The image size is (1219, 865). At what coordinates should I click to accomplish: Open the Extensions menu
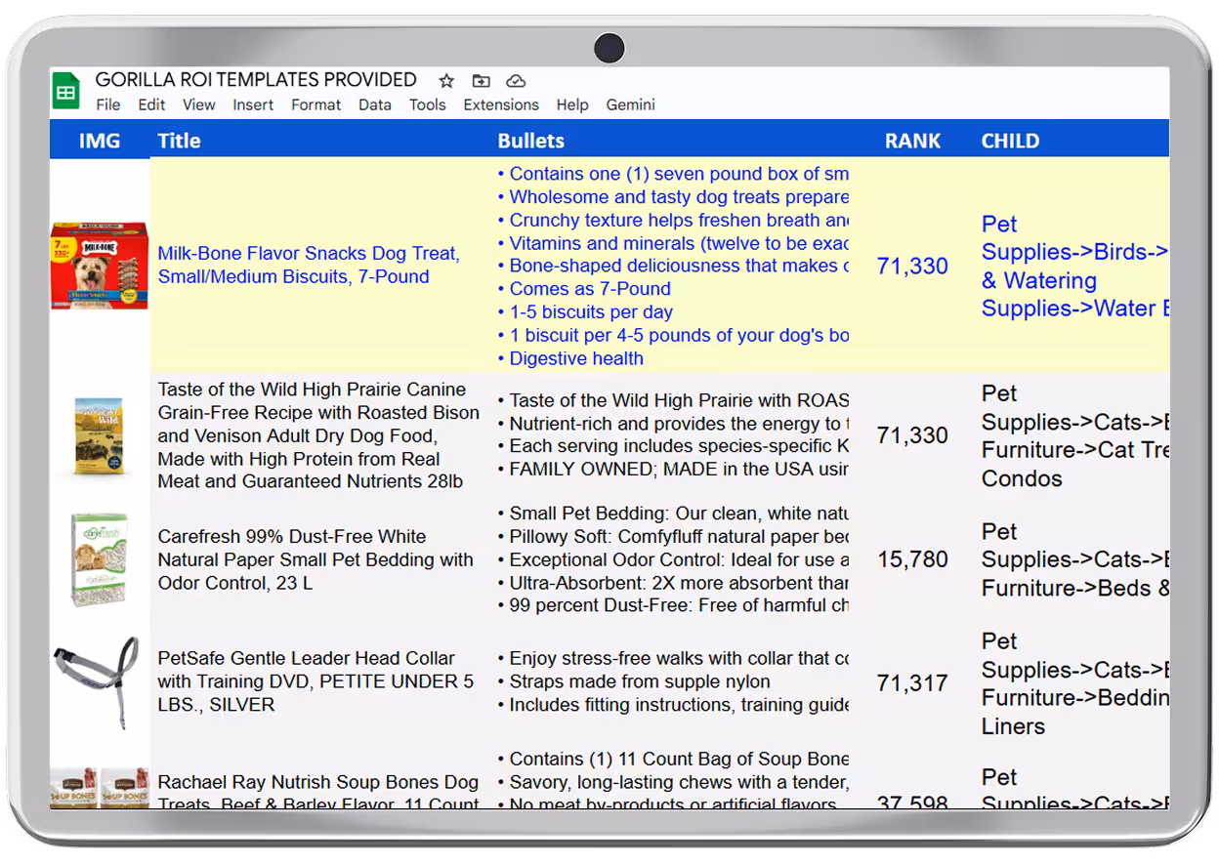pos(501,104)
